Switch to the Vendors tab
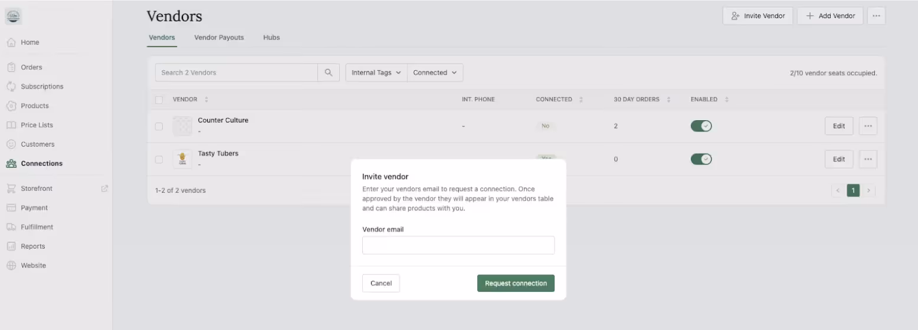The width and height of the screenshot is (918, 330). pyautogui.click(x=162, y=38)
